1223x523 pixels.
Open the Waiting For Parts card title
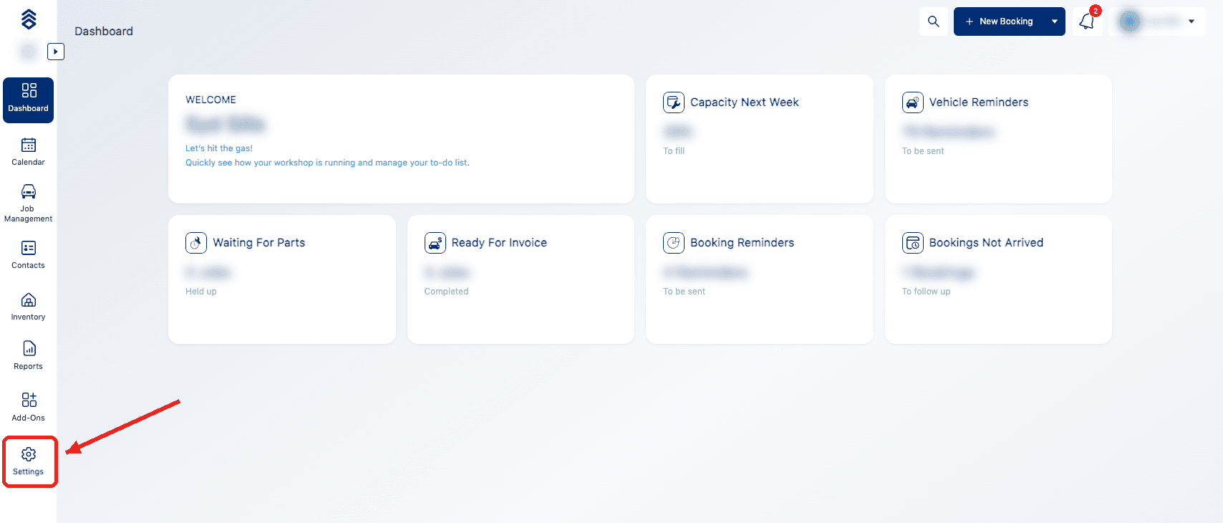[x=259, y=243]
